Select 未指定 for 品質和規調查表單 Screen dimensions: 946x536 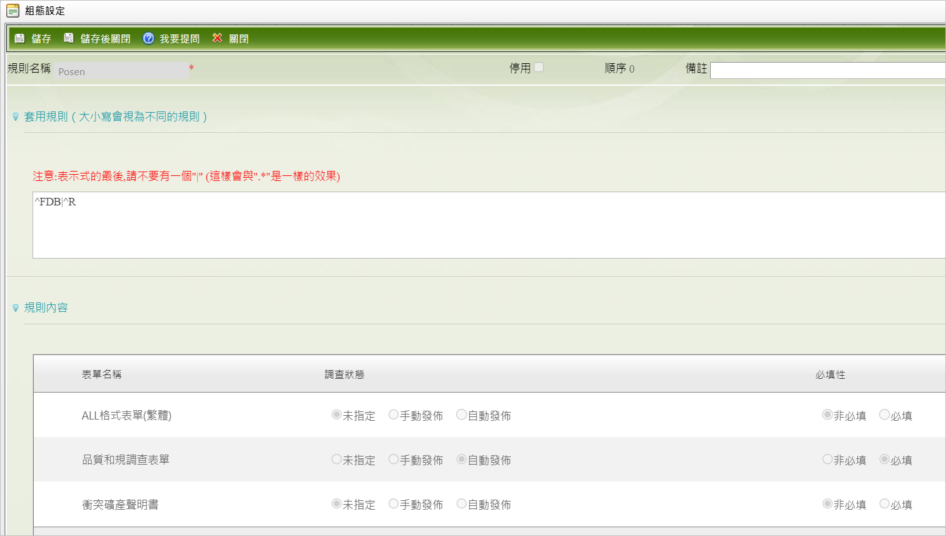(337, 459)
